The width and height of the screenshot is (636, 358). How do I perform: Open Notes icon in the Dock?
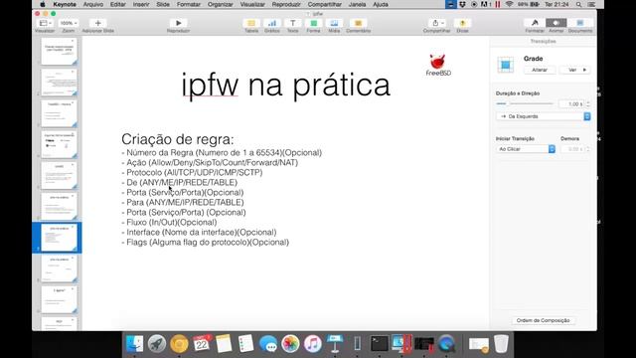click(224, 344)
